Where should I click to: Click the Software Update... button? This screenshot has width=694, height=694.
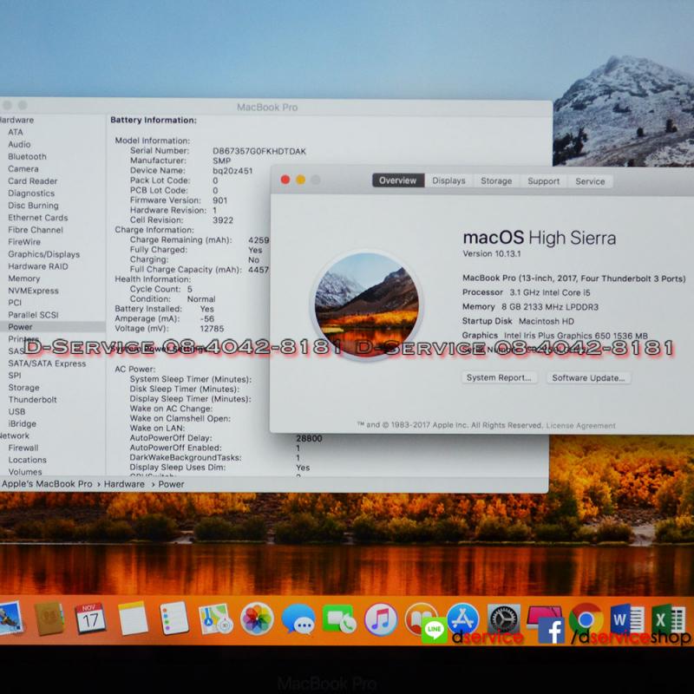[x=588, y=378]
